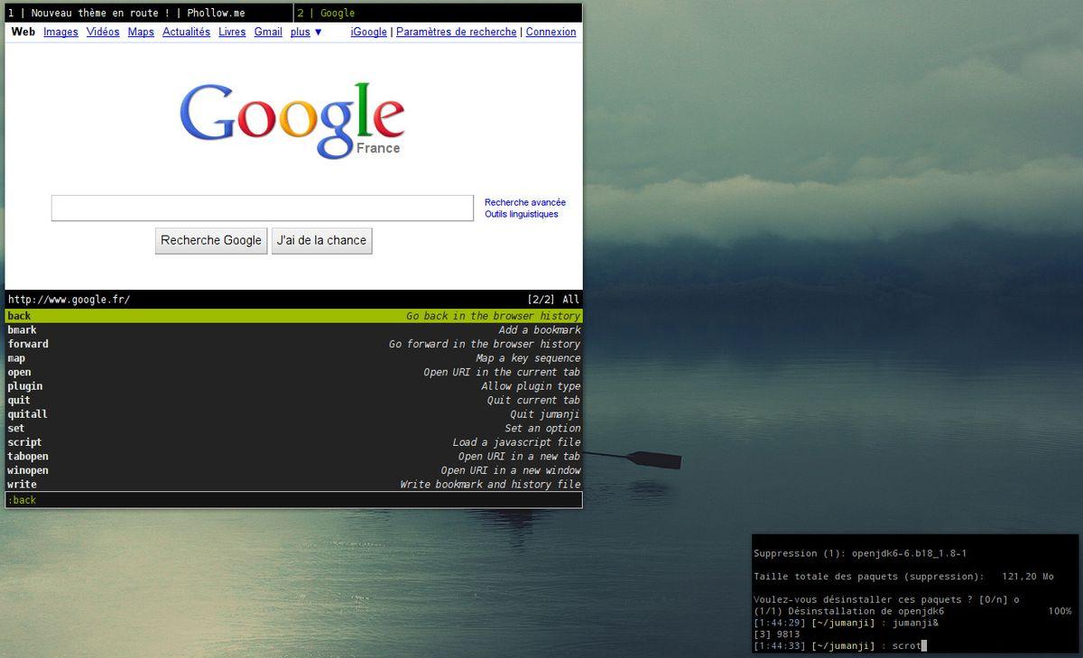Image resolution: width=1083 pixels, height=658 pixels.
Task: Click the '[2/2] All' status indicator
Action: (553, 300)
